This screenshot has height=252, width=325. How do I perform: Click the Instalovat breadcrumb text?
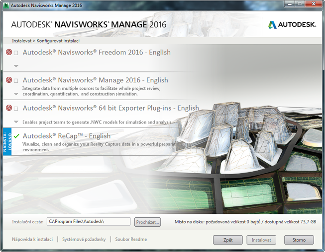(x=22, y=41)
